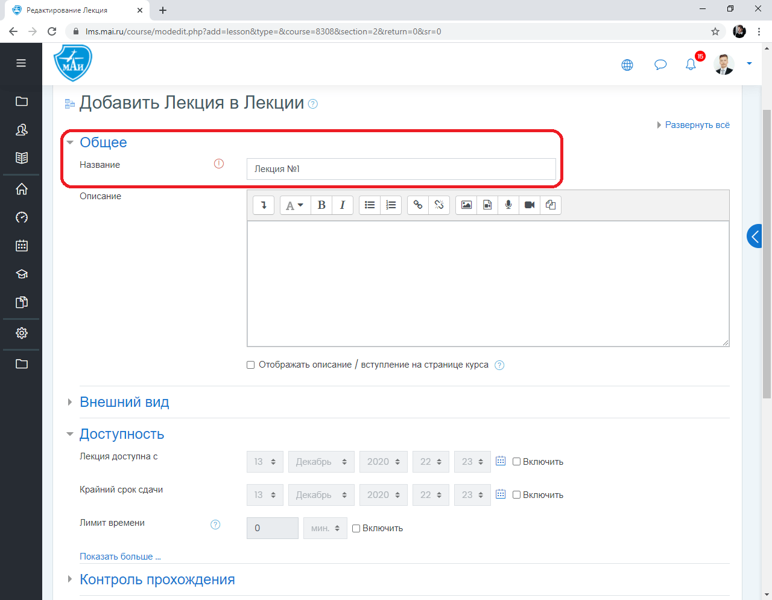Click the page vertical scrollbar
This screenshot has width=772, height=600.
(767, 254)
